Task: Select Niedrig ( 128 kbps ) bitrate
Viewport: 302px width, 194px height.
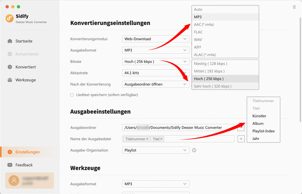Action: (x=225, y=64)
